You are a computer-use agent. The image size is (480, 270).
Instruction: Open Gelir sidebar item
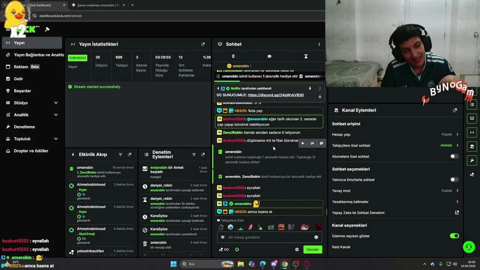pyautogui.click(x=32, y=79)
